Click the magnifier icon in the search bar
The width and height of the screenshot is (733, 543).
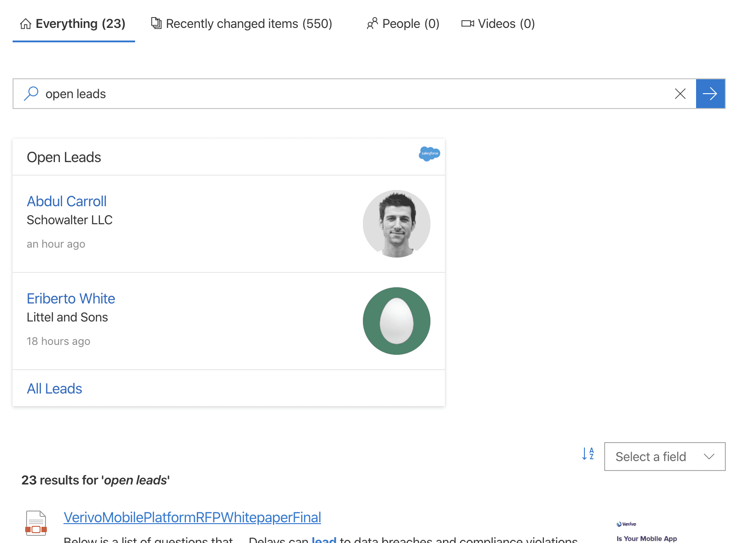click(x=31, y=94)
